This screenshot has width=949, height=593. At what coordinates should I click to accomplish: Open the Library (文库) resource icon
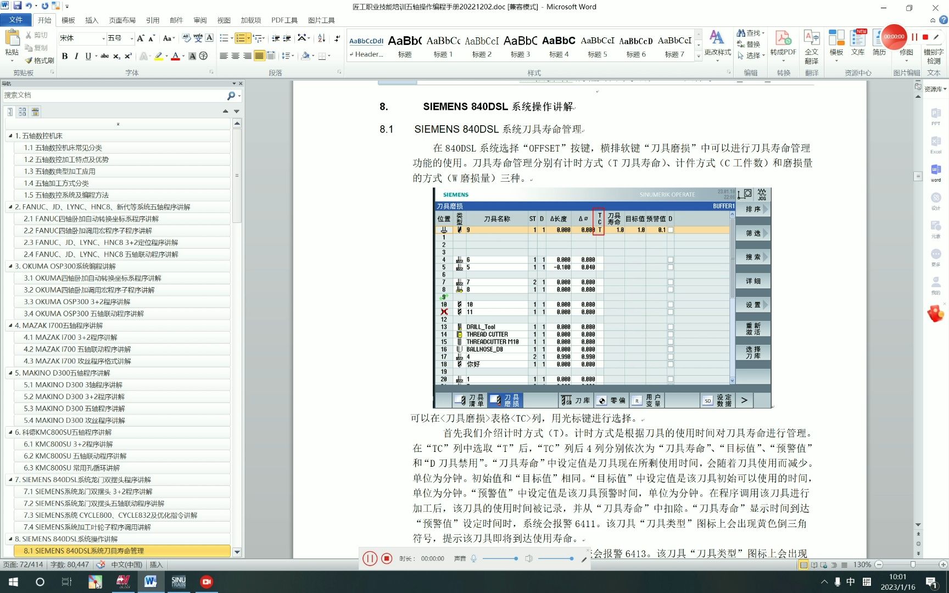(858, 43)
